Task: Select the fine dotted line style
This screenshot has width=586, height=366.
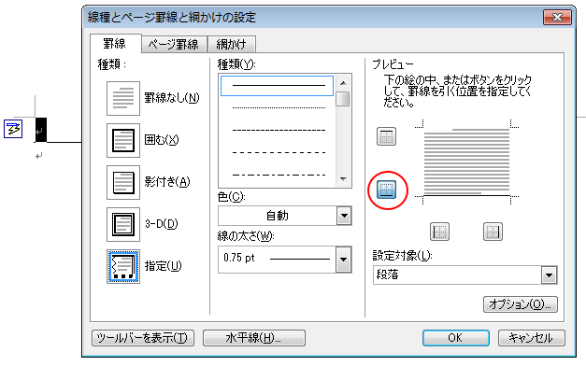Action: (279, 107)
